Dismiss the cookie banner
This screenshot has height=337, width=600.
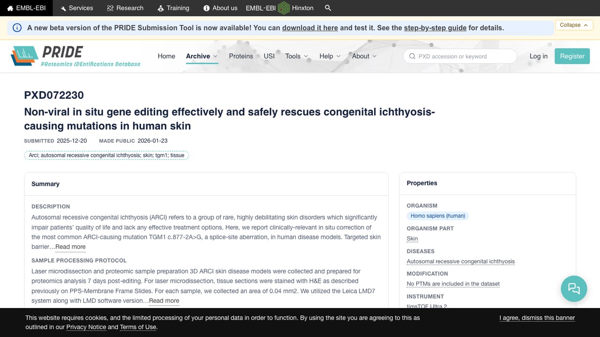[x=537, y=318]
